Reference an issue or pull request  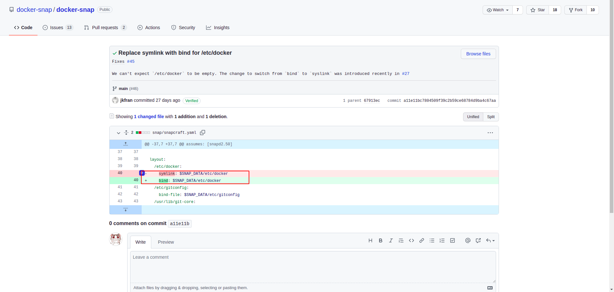point(478,240)
